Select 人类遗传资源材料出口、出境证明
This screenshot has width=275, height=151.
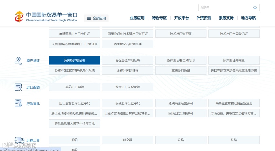[x=75, y=44]
